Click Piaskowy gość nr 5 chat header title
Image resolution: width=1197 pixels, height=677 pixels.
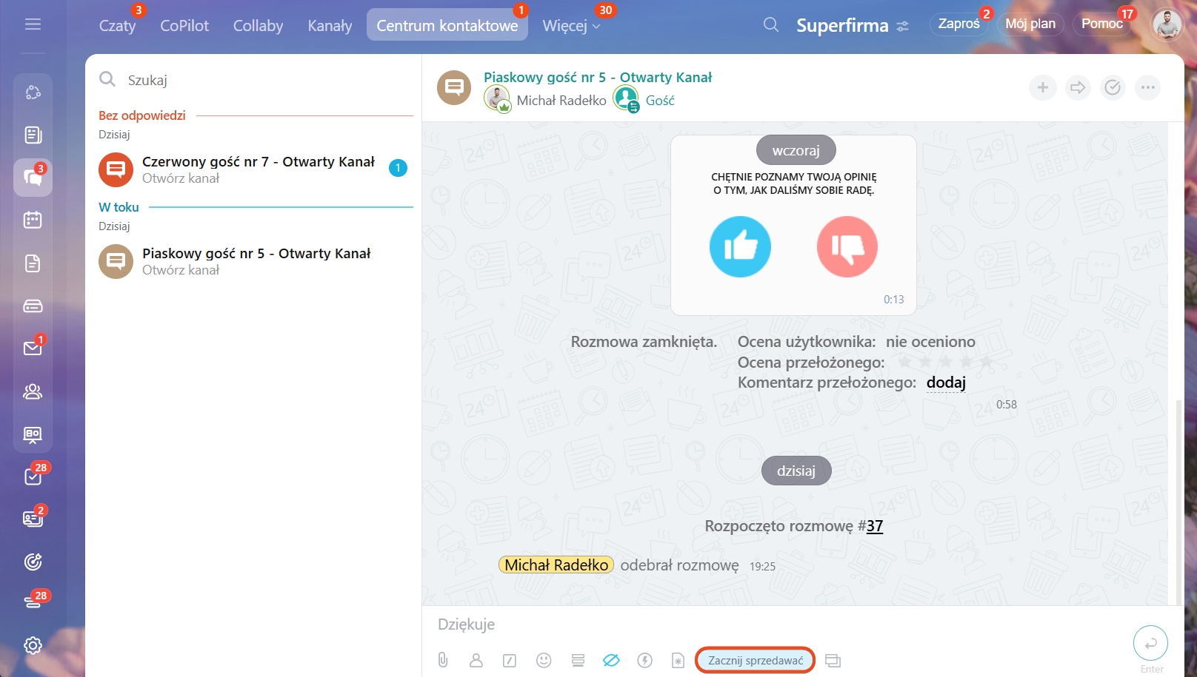tap(598, 77)
